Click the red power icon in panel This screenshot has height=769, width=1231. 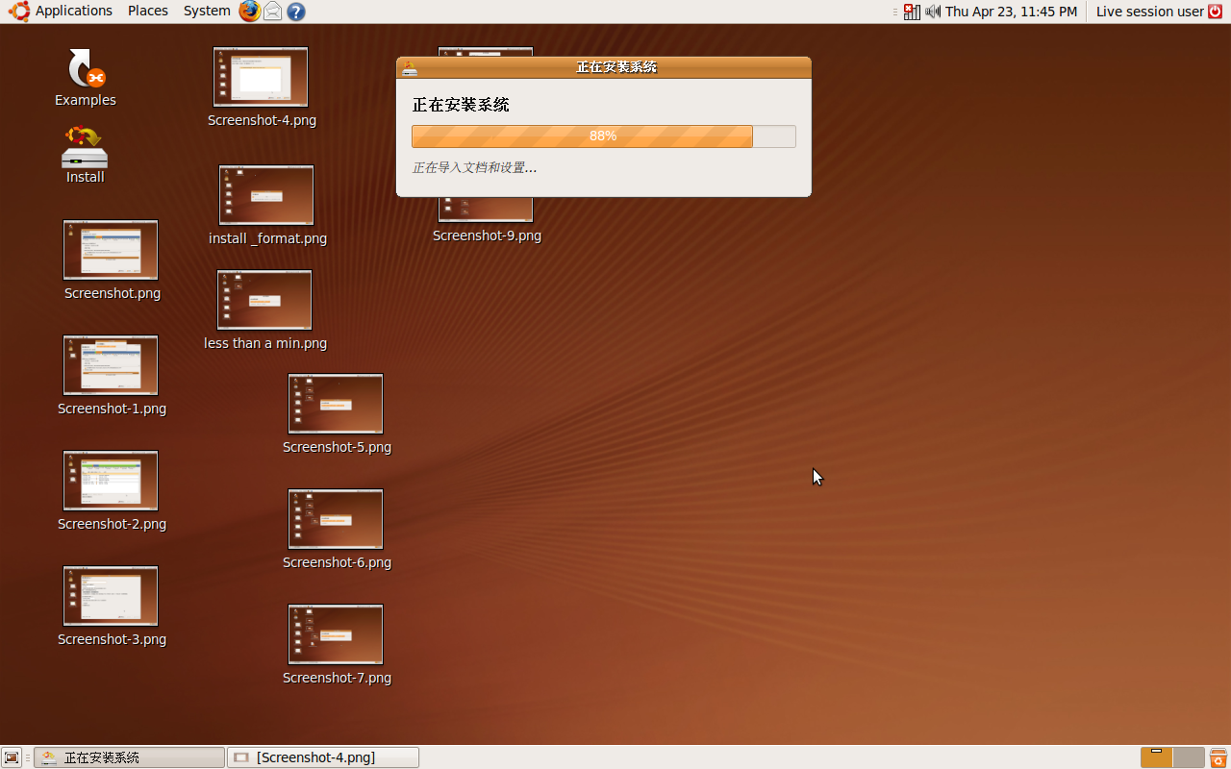pyautogui.click(x=1216, y=12)
